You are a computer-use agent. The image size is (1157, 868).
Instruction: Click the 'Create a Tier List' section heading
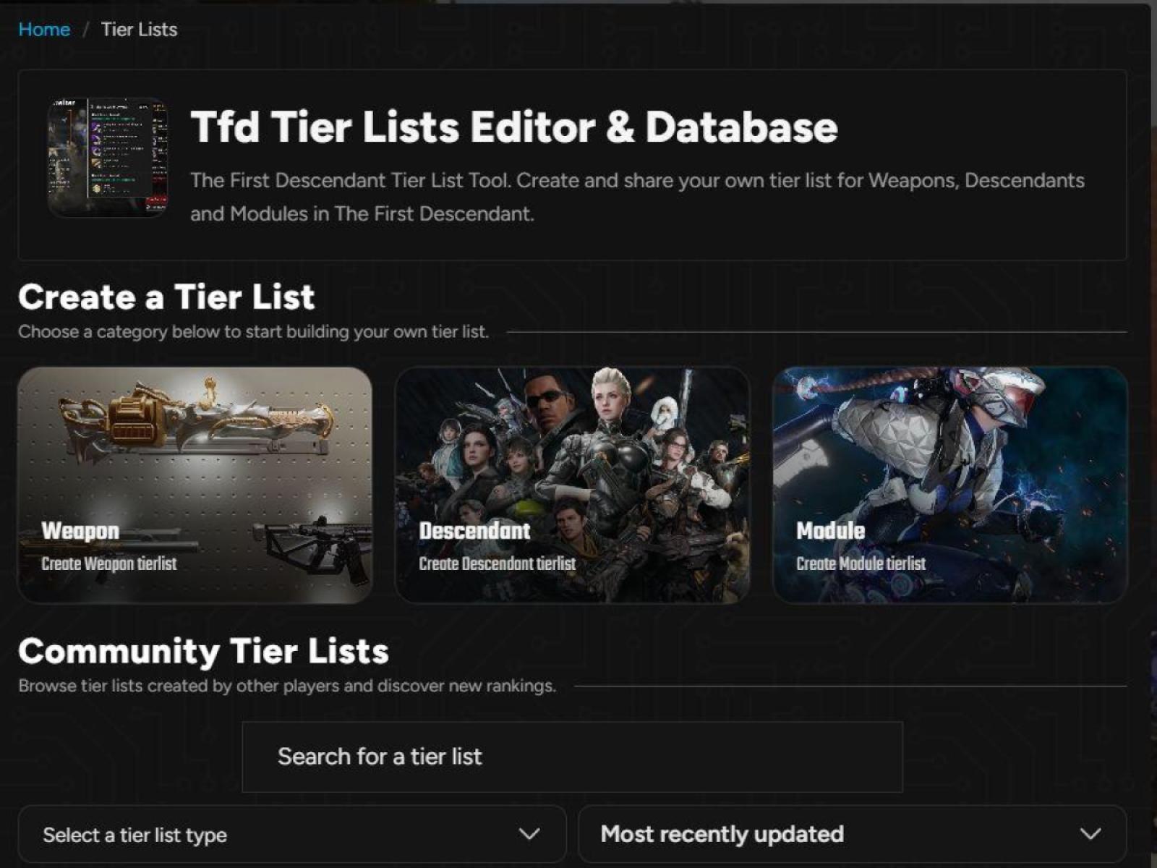[168, 297]
